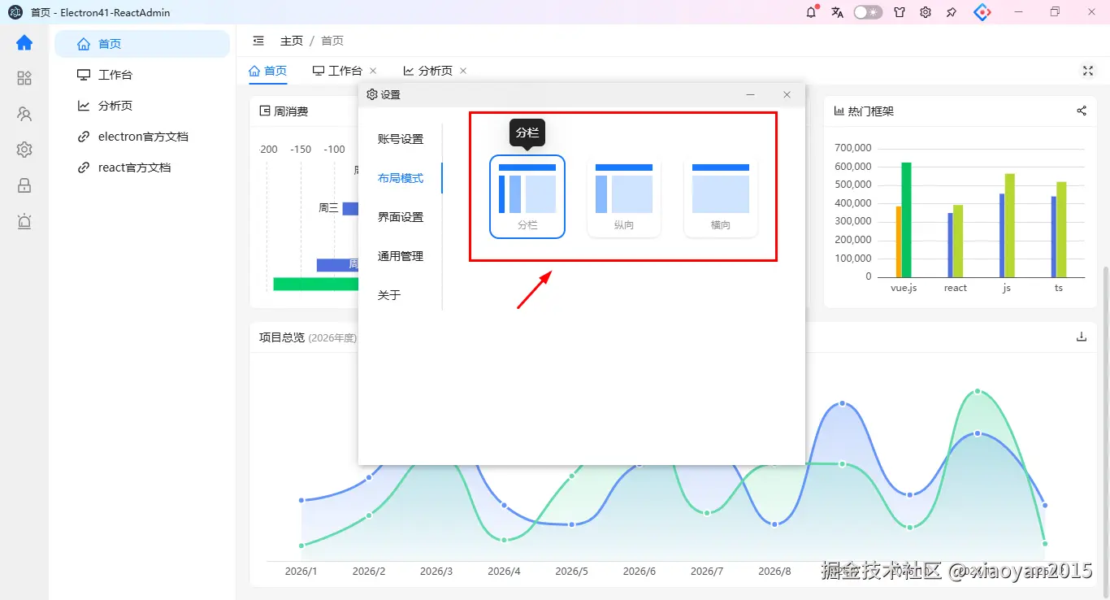The height and width of the screenshot is (600, 1110).
Task: Close the 分析页 tab
Action: pos(463,71)
